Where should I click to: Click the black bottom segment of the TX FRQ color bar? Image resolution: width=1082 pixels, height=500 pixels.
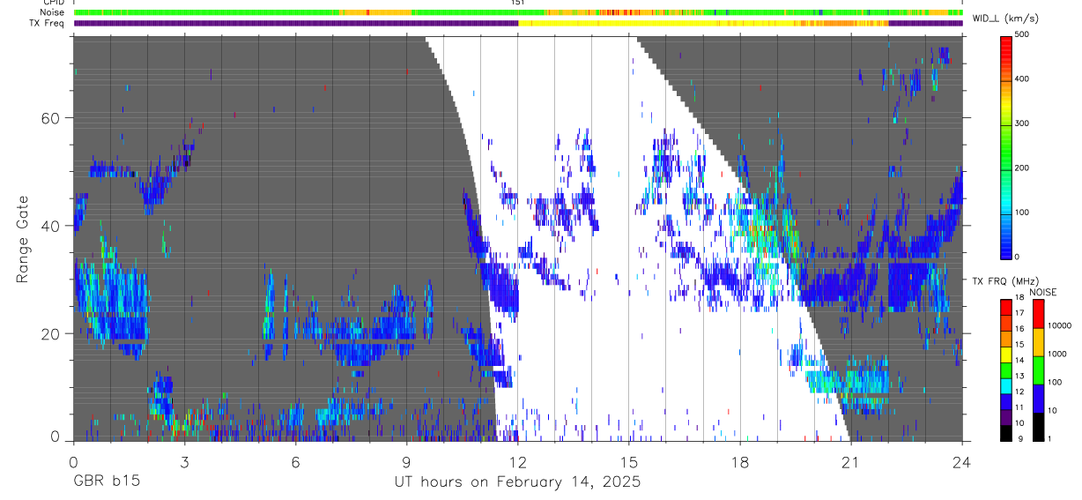point(1007,433)
